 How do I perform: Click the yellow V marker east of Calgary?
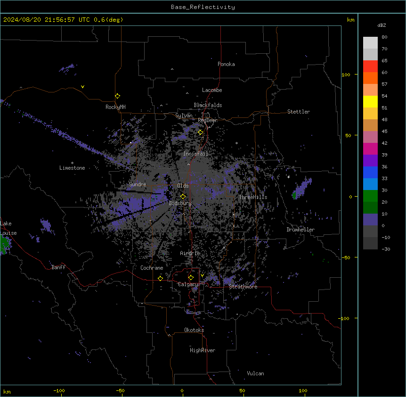[202, 275]
